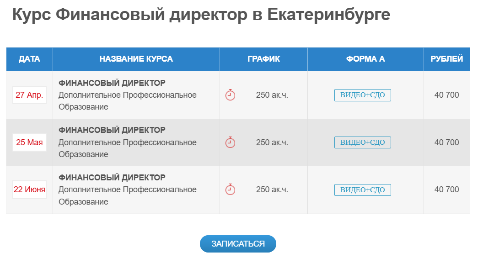Select the 22 Июня date box

(x=29, y=190)
